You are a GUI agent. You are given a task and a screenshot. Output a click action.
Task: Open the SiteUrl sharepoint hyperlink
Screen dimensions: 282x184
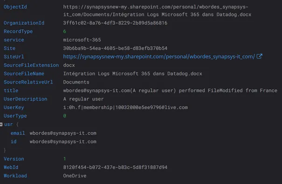[159, 57]
